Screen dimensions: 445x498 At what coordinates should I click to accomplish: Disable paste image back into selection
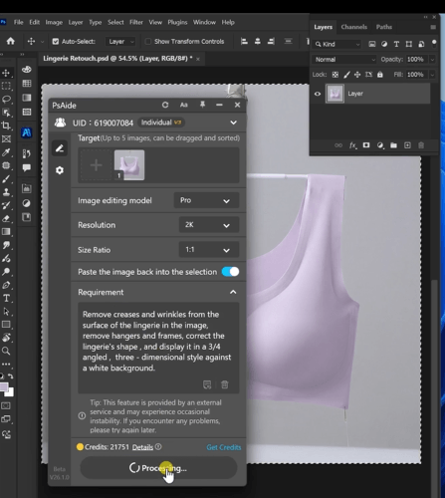[230, 272]
